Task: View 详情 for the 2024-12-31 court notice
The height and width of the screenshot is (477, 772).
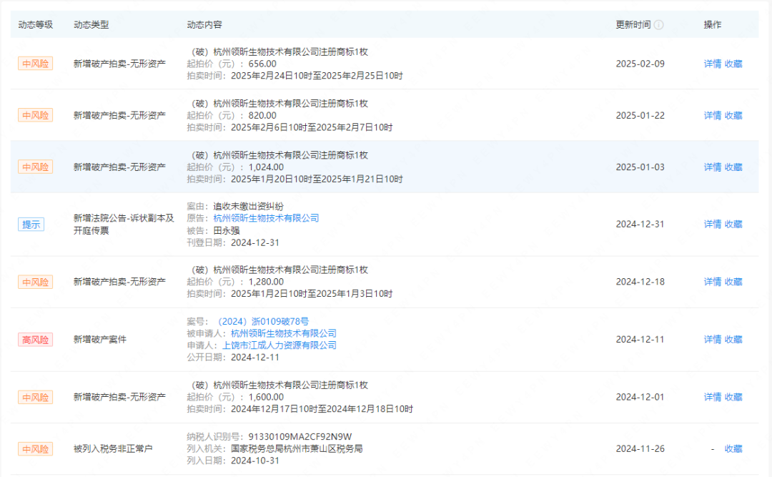Action: [x=712, y=224]
